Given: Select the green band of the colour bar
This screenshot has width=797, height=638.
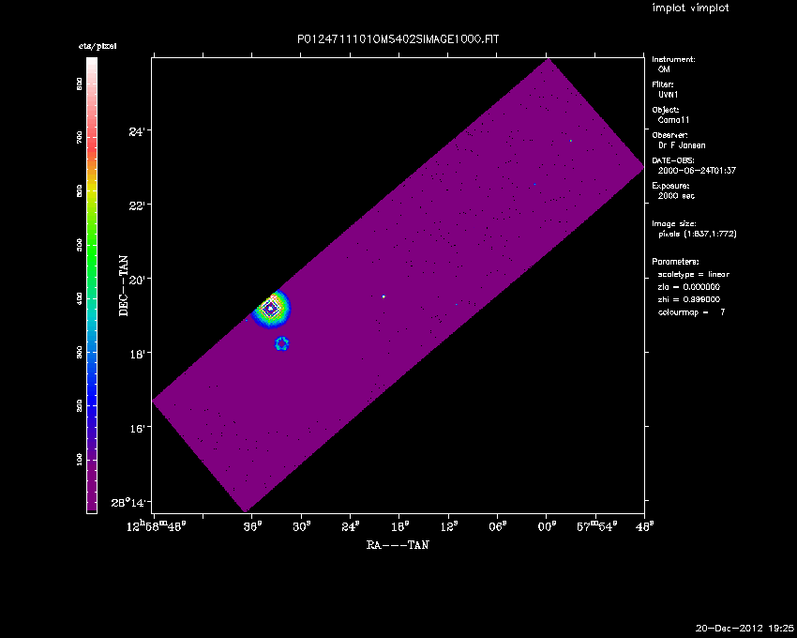Looking at the screenshot, I should click(x=92, y=244).
